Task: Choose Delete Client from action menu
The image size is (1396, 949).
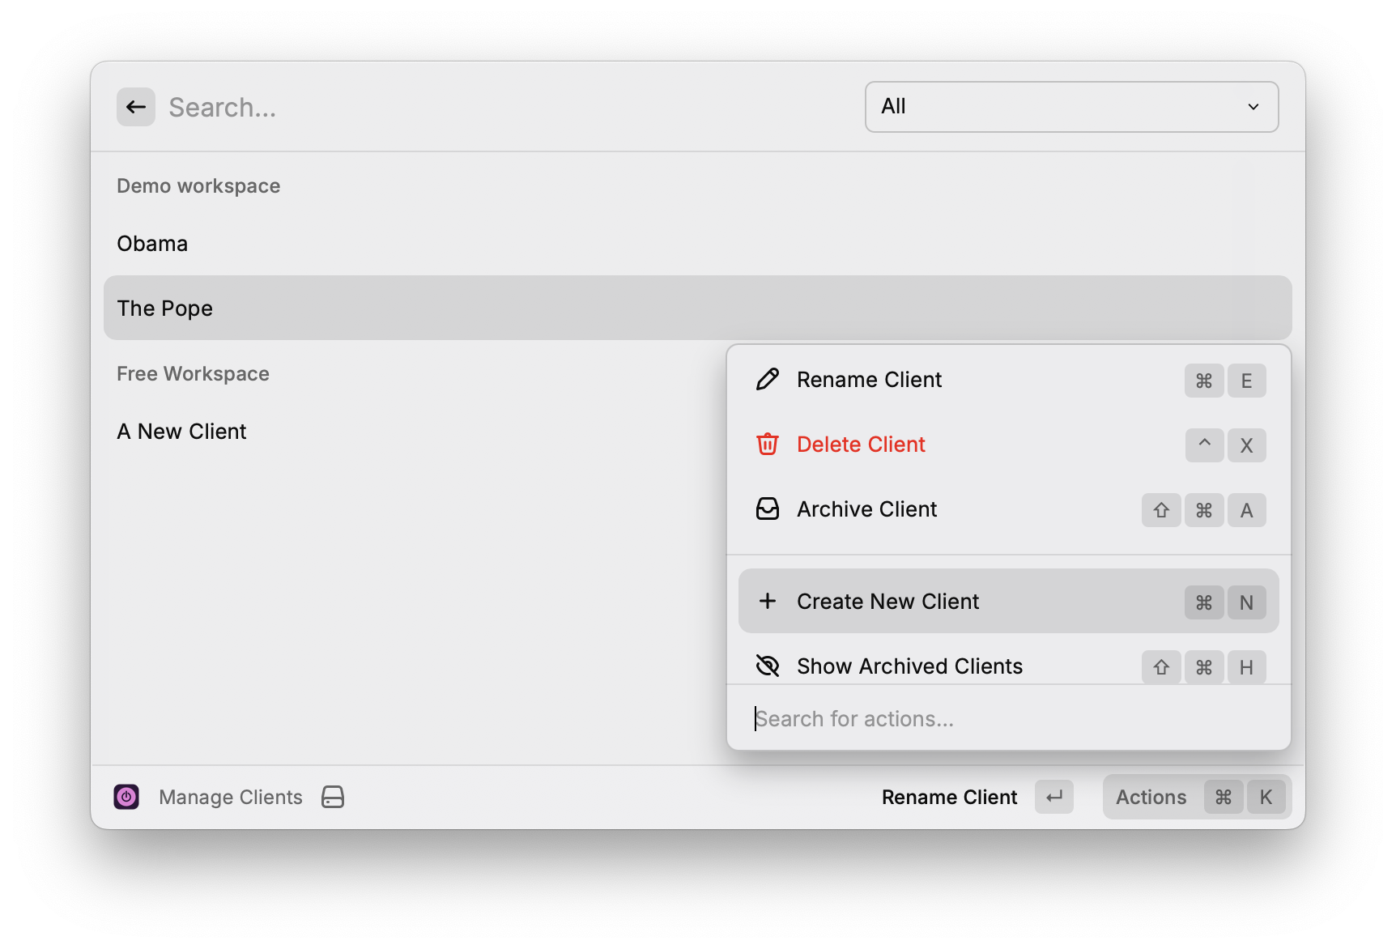Action: pyautogui.click(x=1009, y=445)
